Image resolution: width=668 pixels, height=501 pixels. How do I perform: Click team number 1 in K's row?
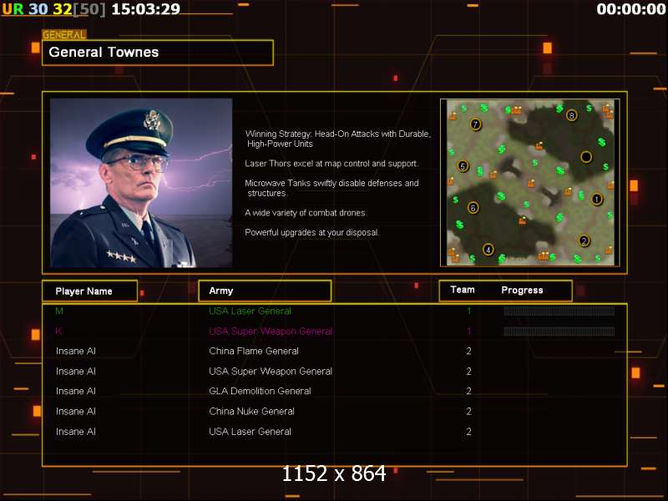(x=469, y=331)
